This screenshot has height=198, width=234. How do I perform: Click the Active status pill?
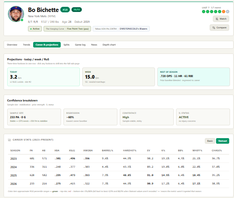tap(35, 29)
